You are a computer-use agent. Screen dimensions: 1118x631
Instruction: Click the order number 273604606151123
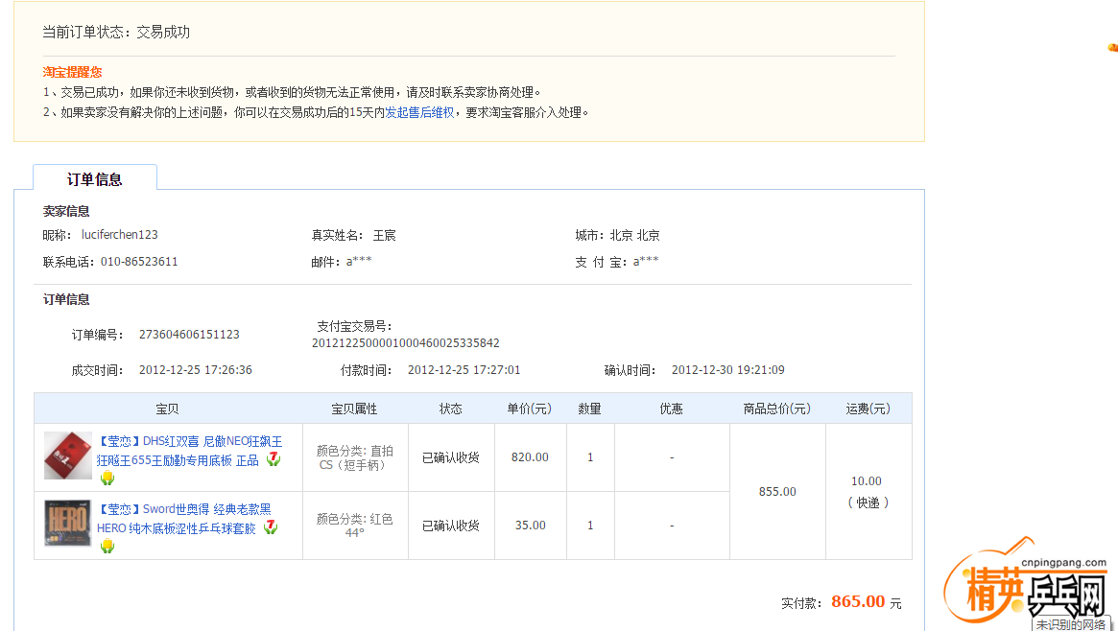pos(189,334)
